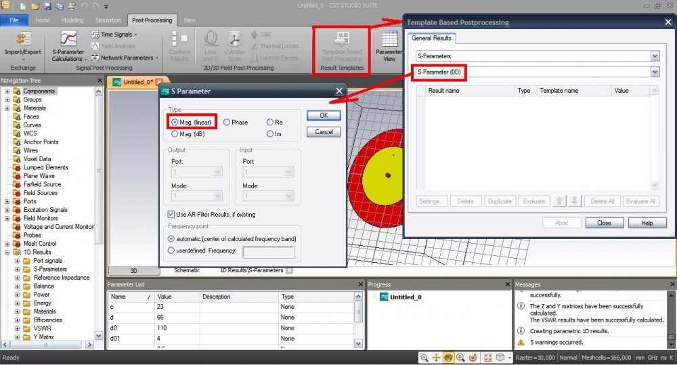Click the Network Parameters icon
677x365 pixels.
pos(95,58)
